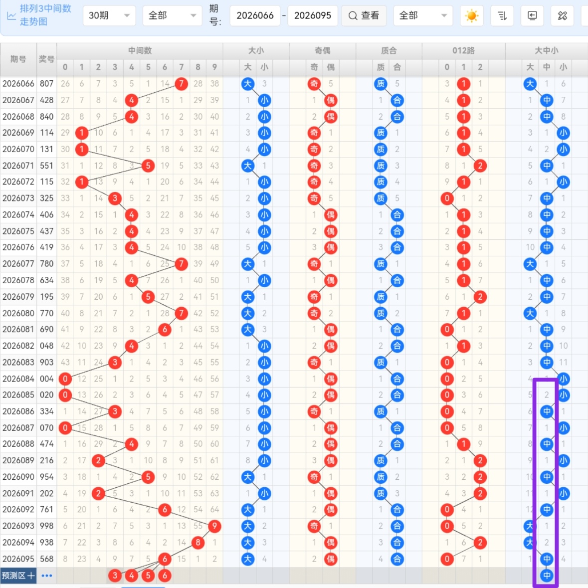The image size is (588, 588).
Task: Expand the first 全部 filter dropdown
Action: (x=172, y=16)
